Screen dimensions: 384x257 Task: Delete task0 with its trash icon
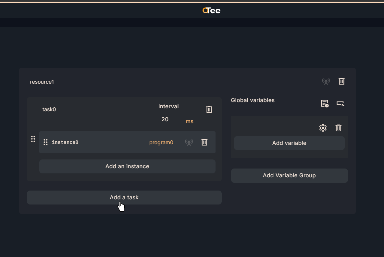209,110
